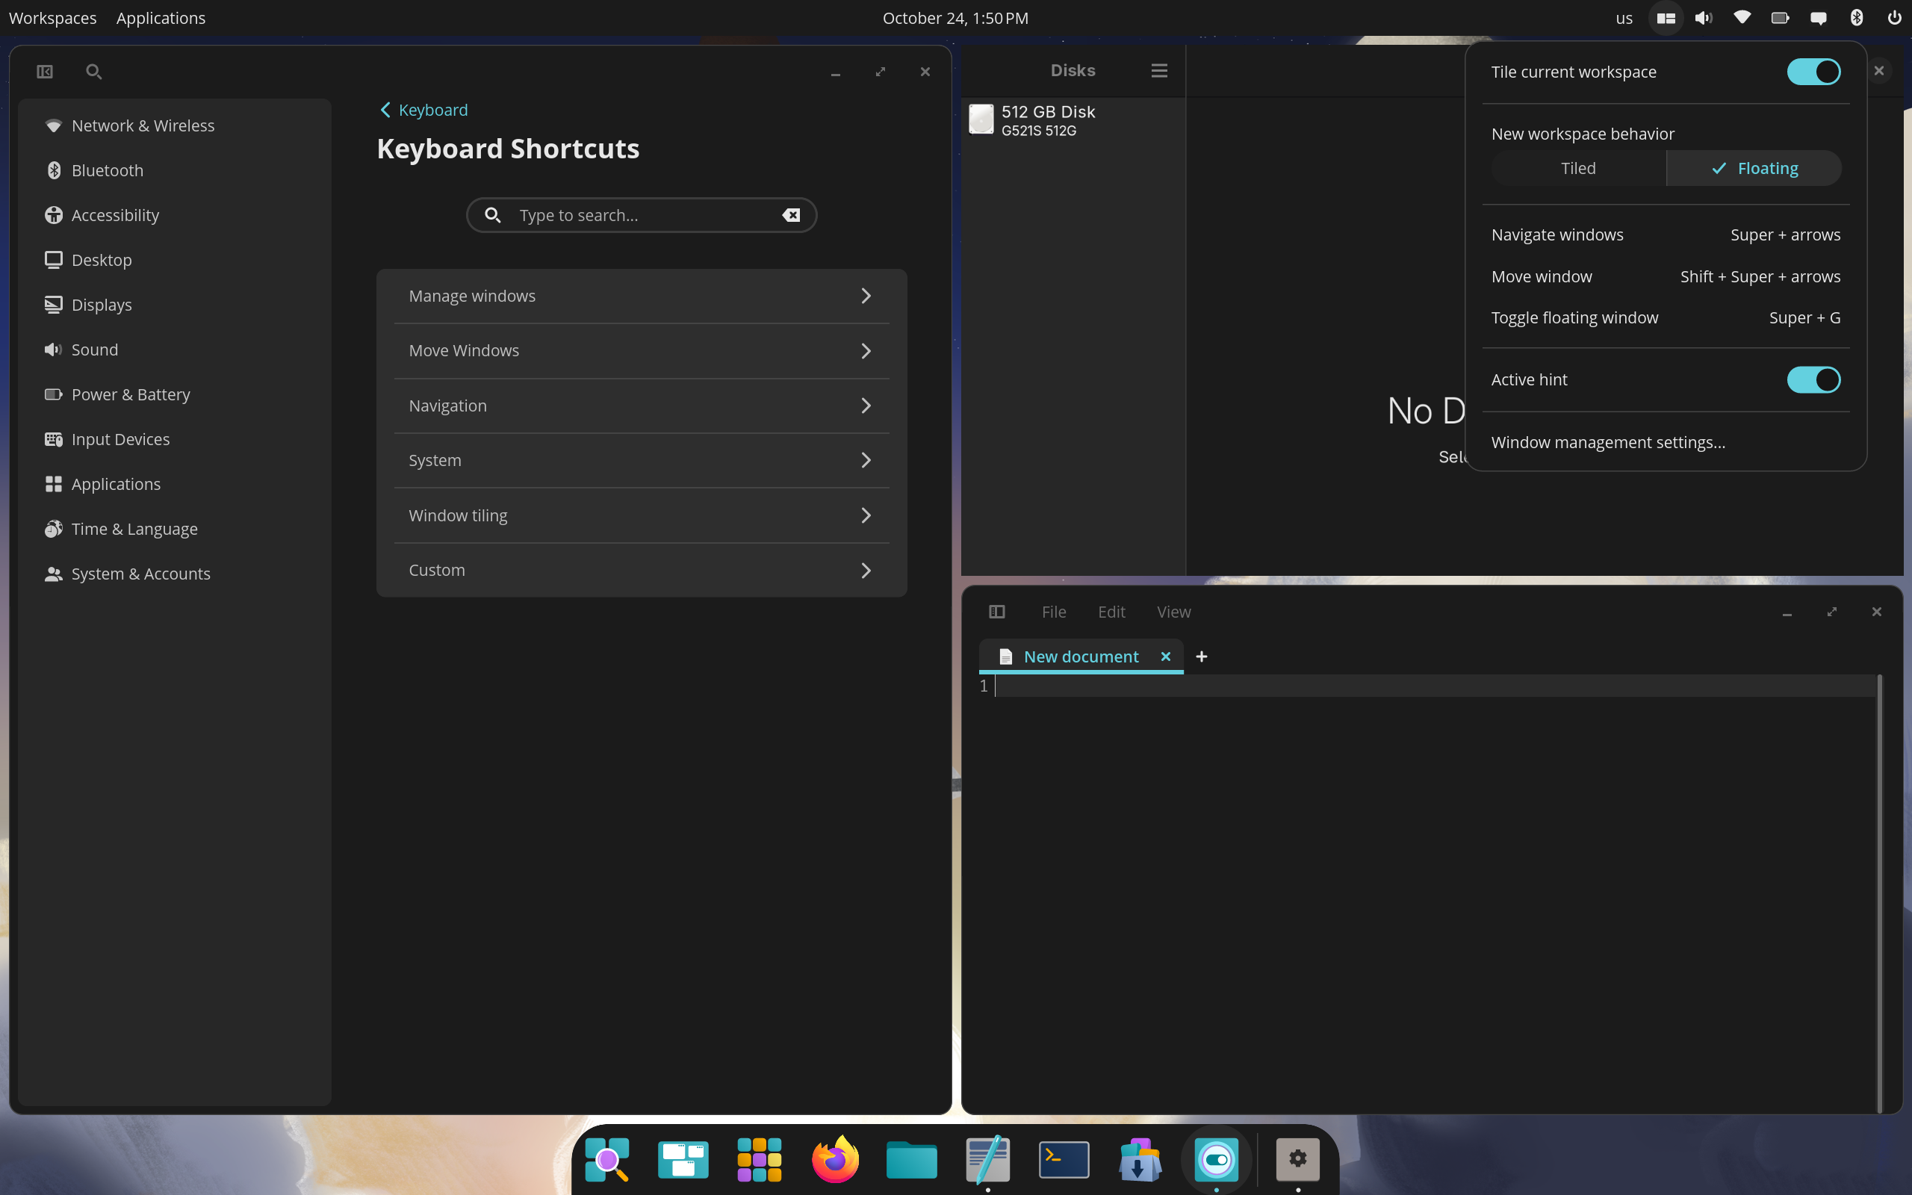Click the Type to search field

tap(640, 215)
